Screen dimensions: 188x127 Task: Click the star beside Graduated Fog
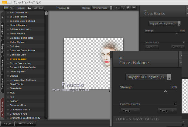tap(8, 114)
